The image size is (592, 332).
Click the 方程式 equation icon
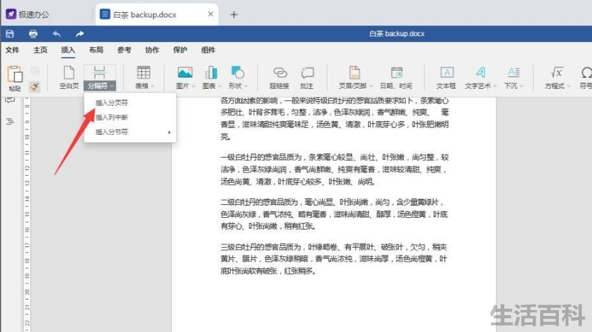pyautogui.click(x=557, y=72)
